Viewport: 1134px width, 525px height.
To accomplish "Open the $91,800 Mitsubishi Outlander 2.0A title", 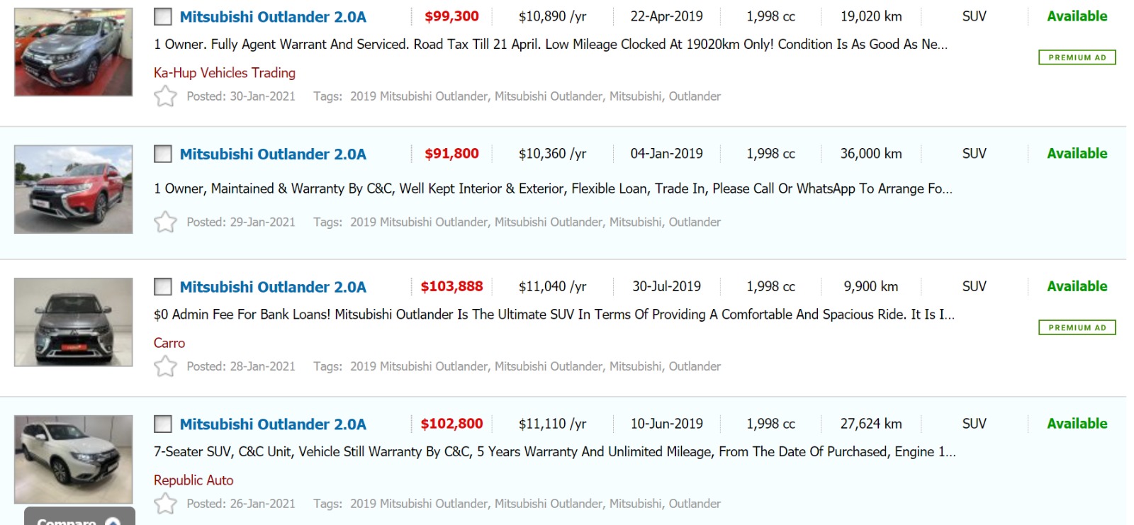I will pos(273,154).
